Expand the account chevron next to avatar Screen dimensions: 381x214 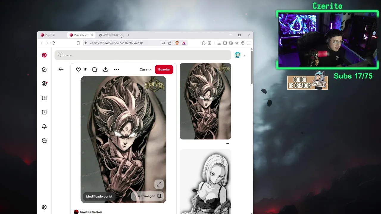click(x=245, y=55)
